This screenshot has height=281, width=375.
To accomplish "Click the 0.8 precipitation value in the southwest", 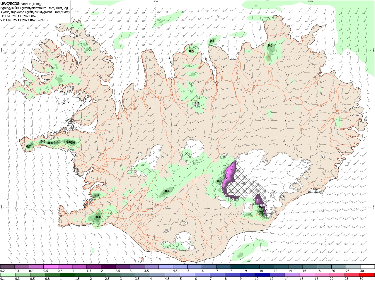I will pyautogui.click(x=98, y=217).
